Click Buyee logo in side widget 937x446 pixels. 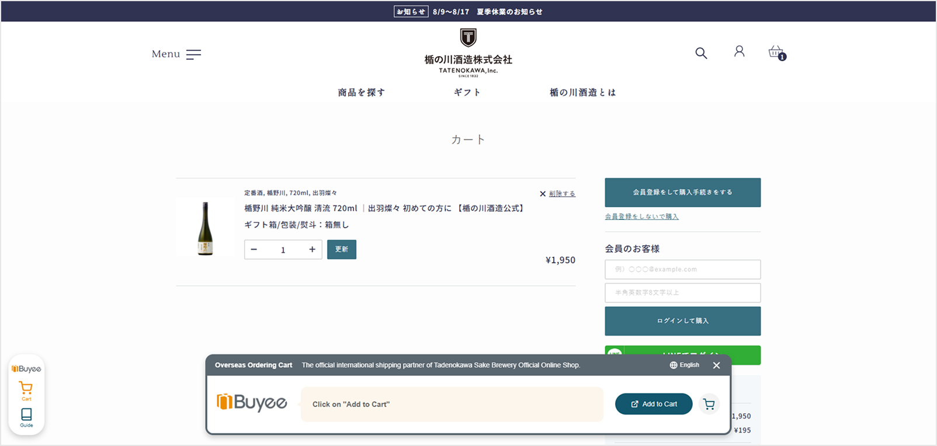[26, 369]
